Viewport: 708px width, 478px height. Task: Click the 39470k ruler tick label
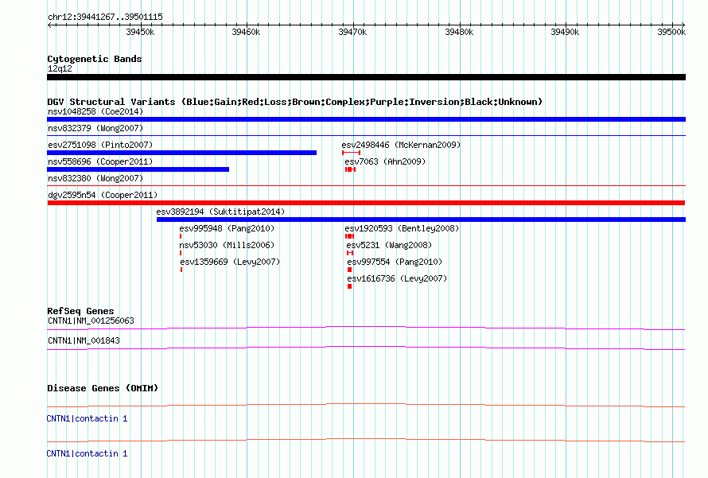point(352,32)
